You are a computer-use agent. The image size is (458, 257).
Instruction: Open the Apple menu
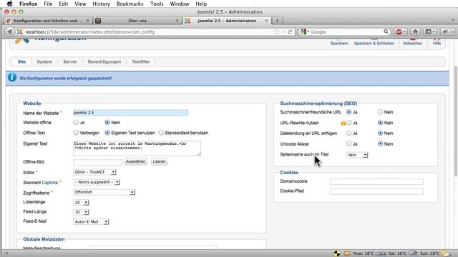pos(9,4)
